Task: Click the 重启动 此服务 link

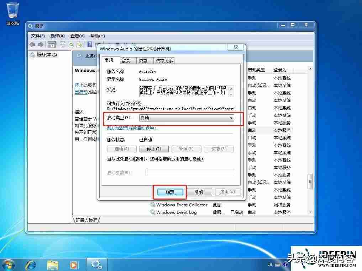Action: click(81, 92)
